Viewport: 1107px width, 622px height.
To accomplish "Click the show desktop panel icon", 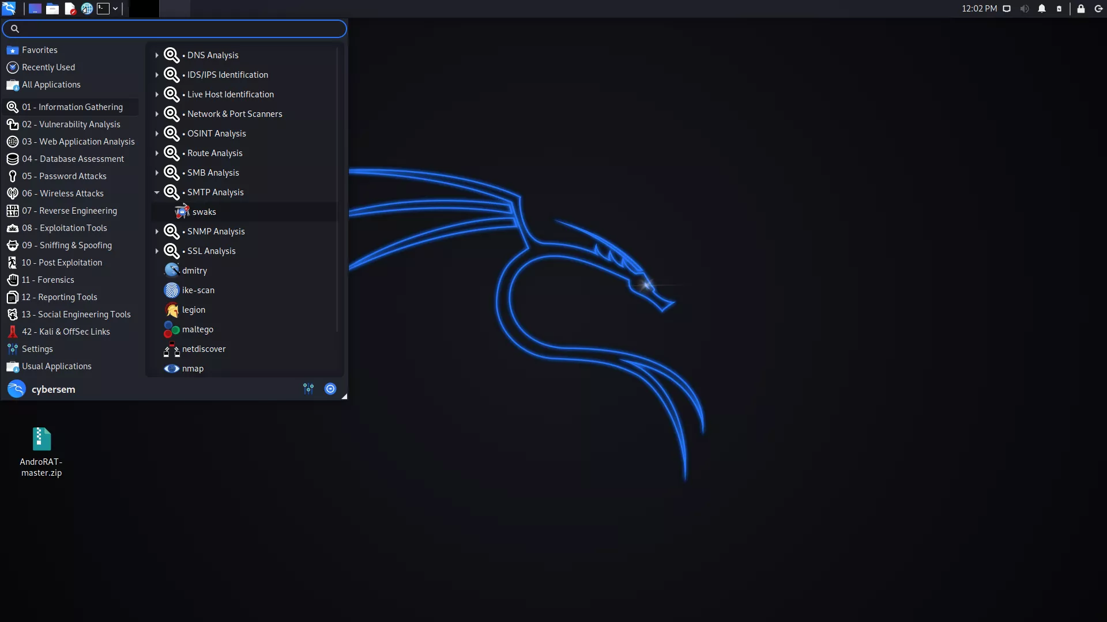I will [x=35, y=9].
